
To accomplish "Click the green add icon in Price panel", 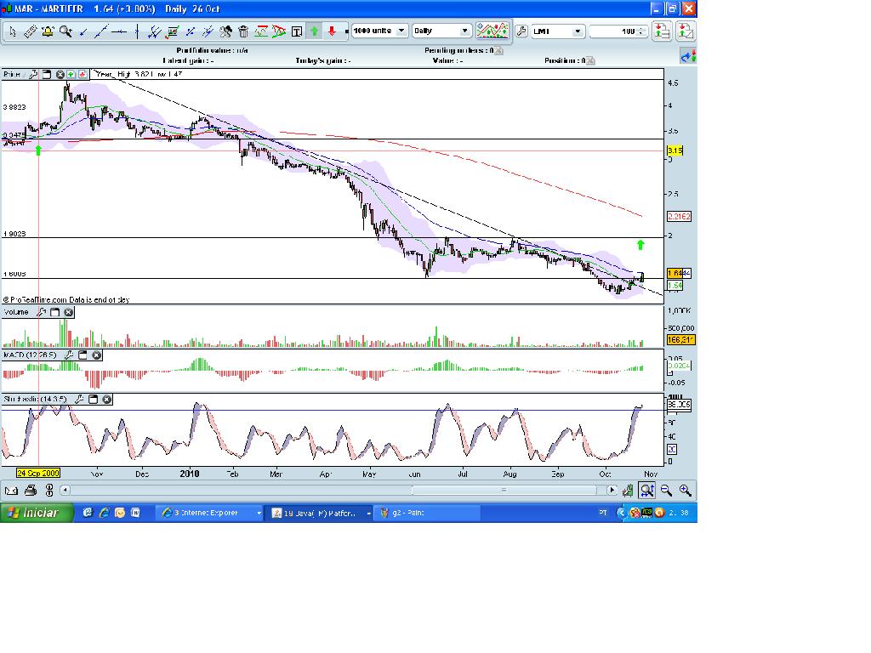I will 71,75.
